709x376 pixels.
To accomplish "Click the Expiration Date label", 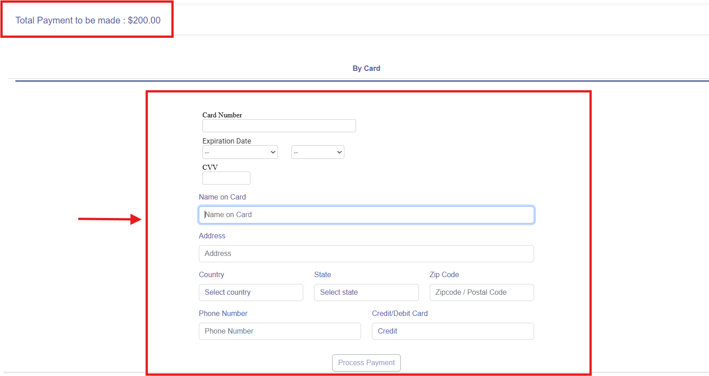I will (226, 141).
